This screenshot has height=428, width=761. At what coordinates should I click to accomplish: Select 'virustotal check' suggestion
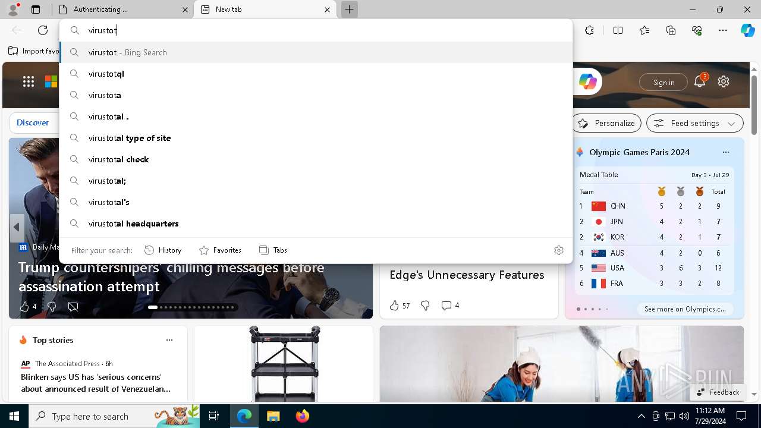click(316, 159)
